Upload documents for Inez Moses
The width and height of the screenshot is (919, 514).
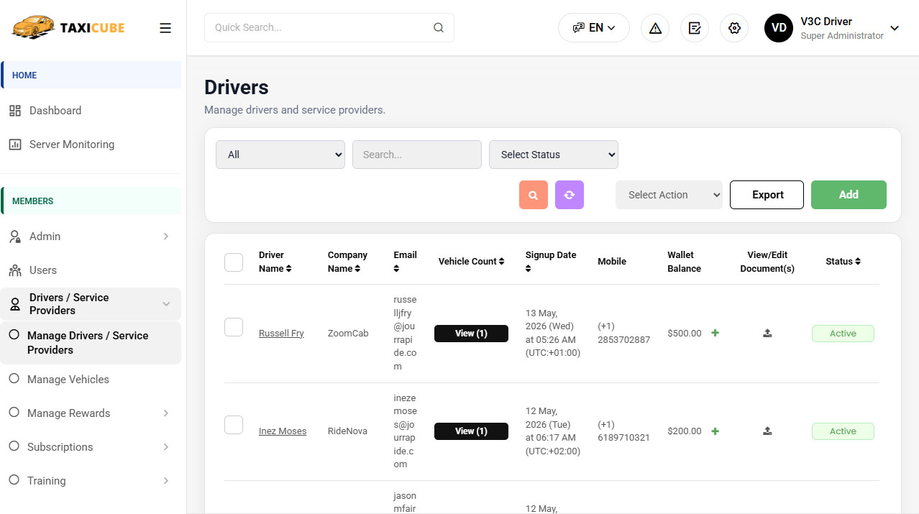point(767,431)
